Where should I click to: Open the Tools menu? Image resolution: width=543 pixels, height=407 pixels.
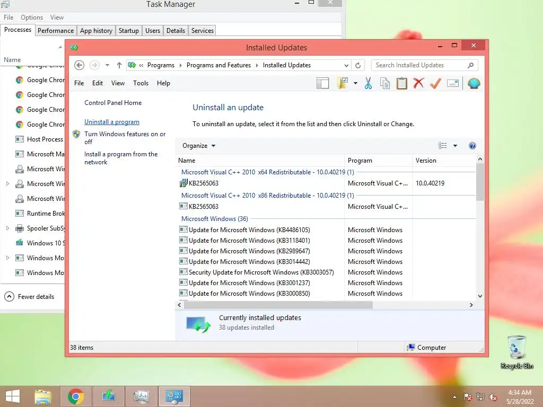(x=141, y=83)
